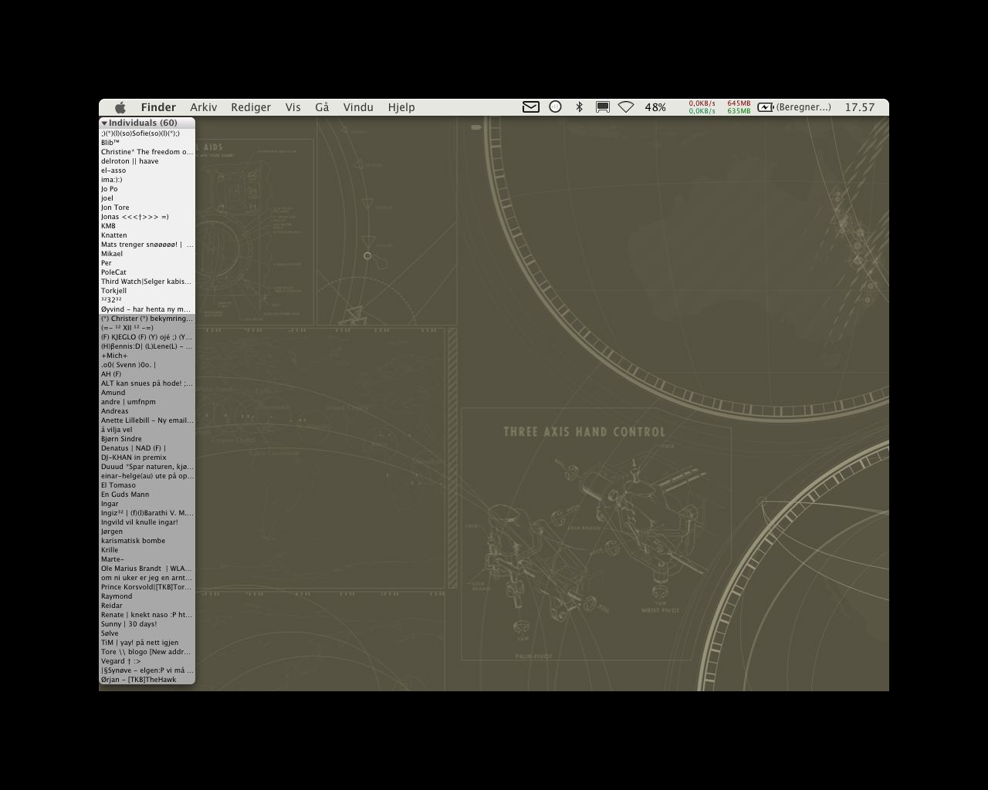Screen dimensions: 988x790
Task: Open the Arkiv menu
Action: 204,107
